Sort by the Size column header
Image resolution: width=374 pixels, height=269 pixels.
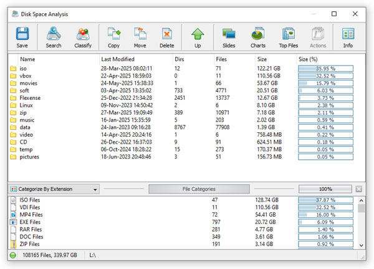(x=262, y=59)
